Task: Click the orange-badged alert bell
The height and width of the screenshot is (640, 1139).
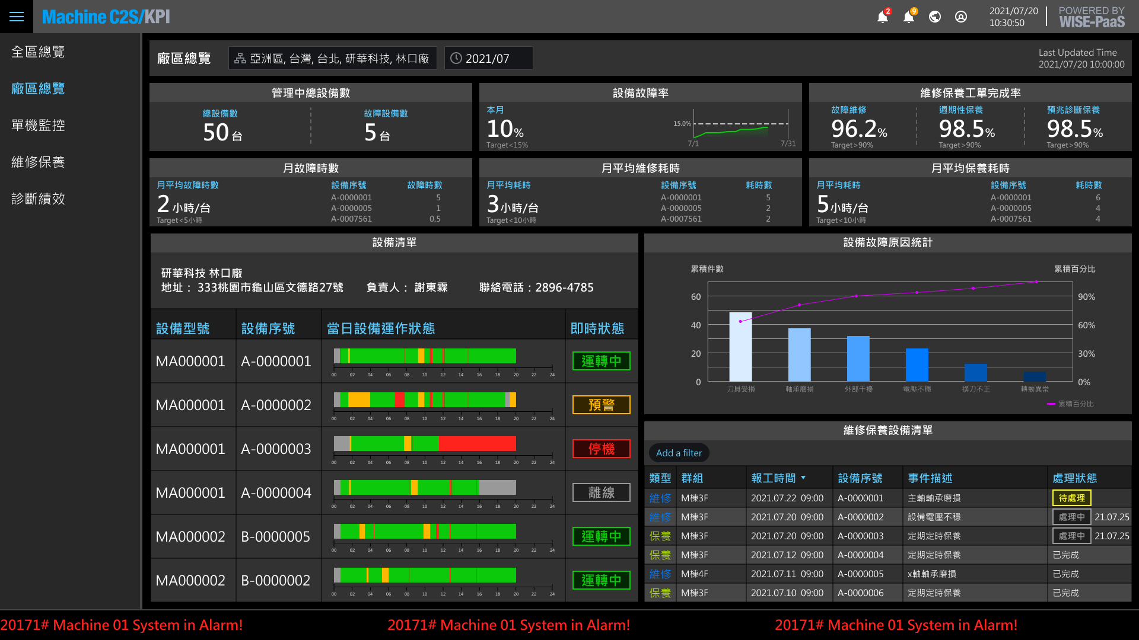Action: [909, 17]
